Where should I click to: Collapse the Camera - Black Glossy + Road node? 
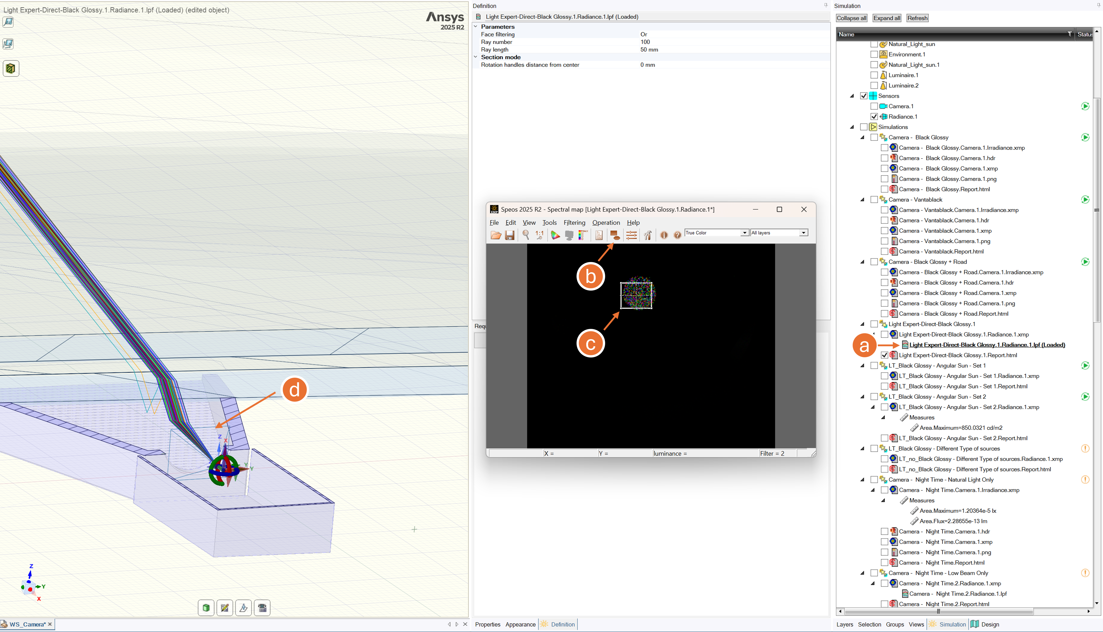pyautogui.click(x=863, y=262)
